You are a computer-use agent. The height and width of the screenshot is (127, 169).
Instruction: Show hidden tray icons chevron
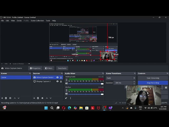tap(123, 108)
